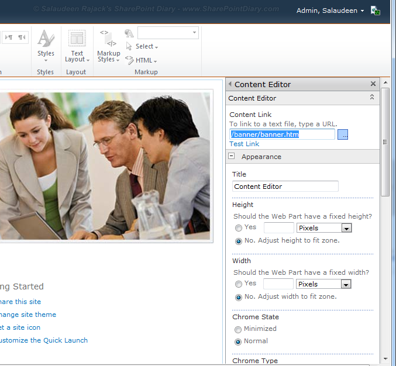Click the languages icon beside the dropdown
The image size is (396, 366).
tap(129, 33)
